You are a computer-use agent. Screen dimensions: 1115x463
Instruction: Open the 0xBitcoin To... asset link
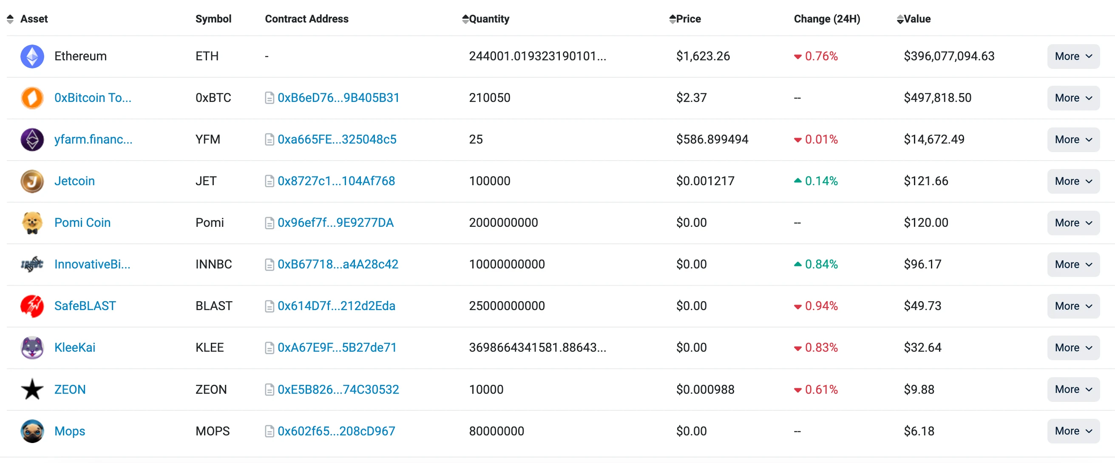point(93,98)
